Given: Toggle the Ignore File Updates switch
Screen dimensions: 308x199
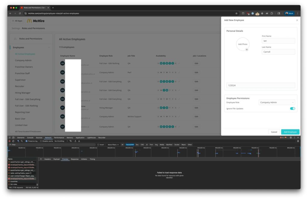Looking at the screenshot, I should (292, 108).
